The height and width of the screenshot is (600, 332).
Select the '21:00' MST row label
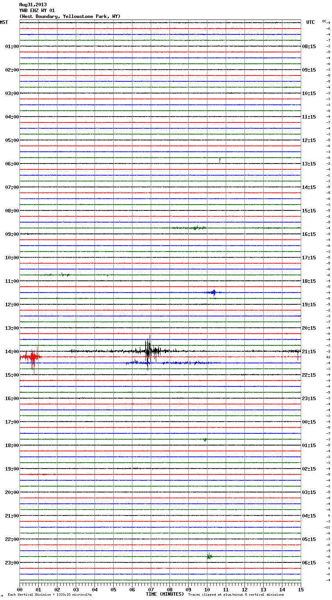(12, 516)
